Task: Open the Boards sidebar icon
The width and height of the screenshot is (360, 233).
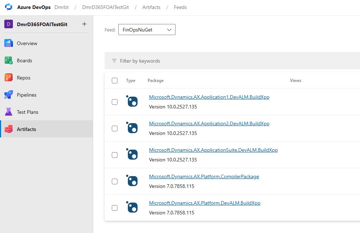Action: coord(9,60)
